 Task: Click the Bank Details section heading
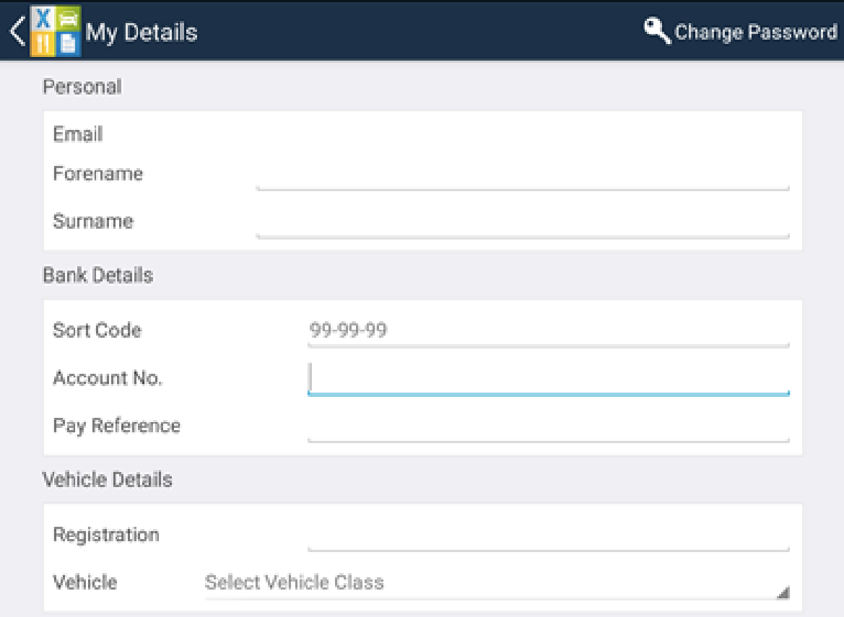pyautogui.click(x=97, y=276)
